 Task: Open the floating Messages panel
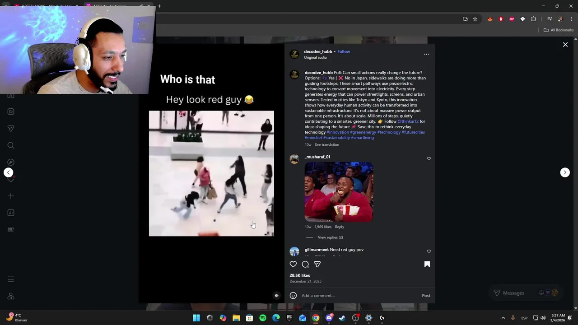(525, 293)
